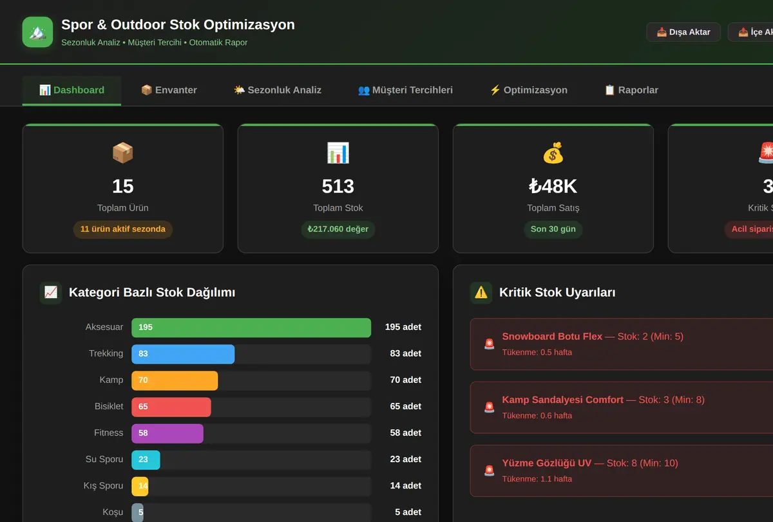773x522 pixels.
Task: Click the Spor & Outdoor Stok Optimizasyon title
Action: (178, 24)
